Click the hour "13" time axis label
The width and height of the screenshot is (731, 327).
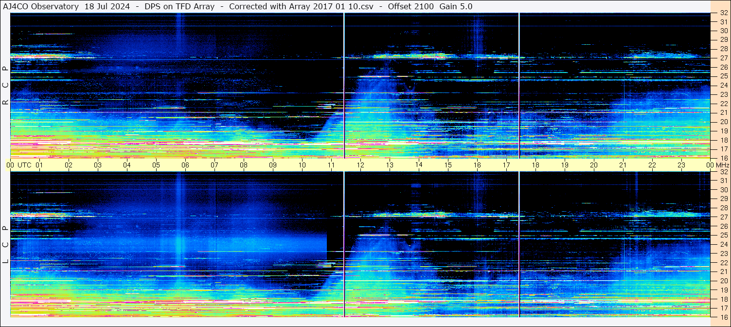tap(390, 165)
